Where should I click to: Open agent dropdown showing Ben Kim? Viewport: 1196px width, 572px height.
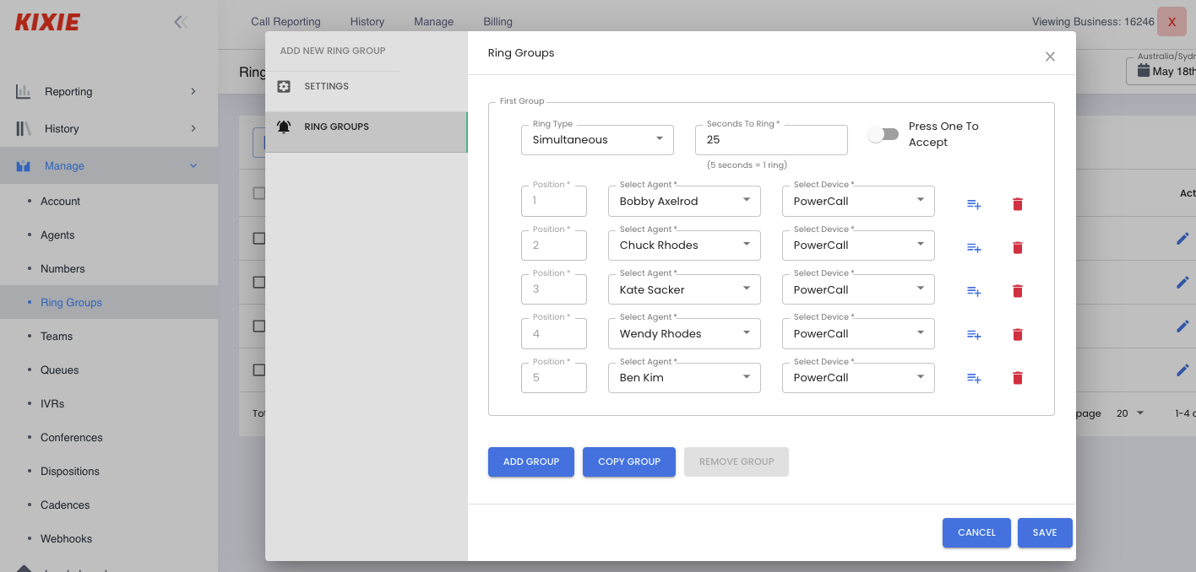[684, 378]
